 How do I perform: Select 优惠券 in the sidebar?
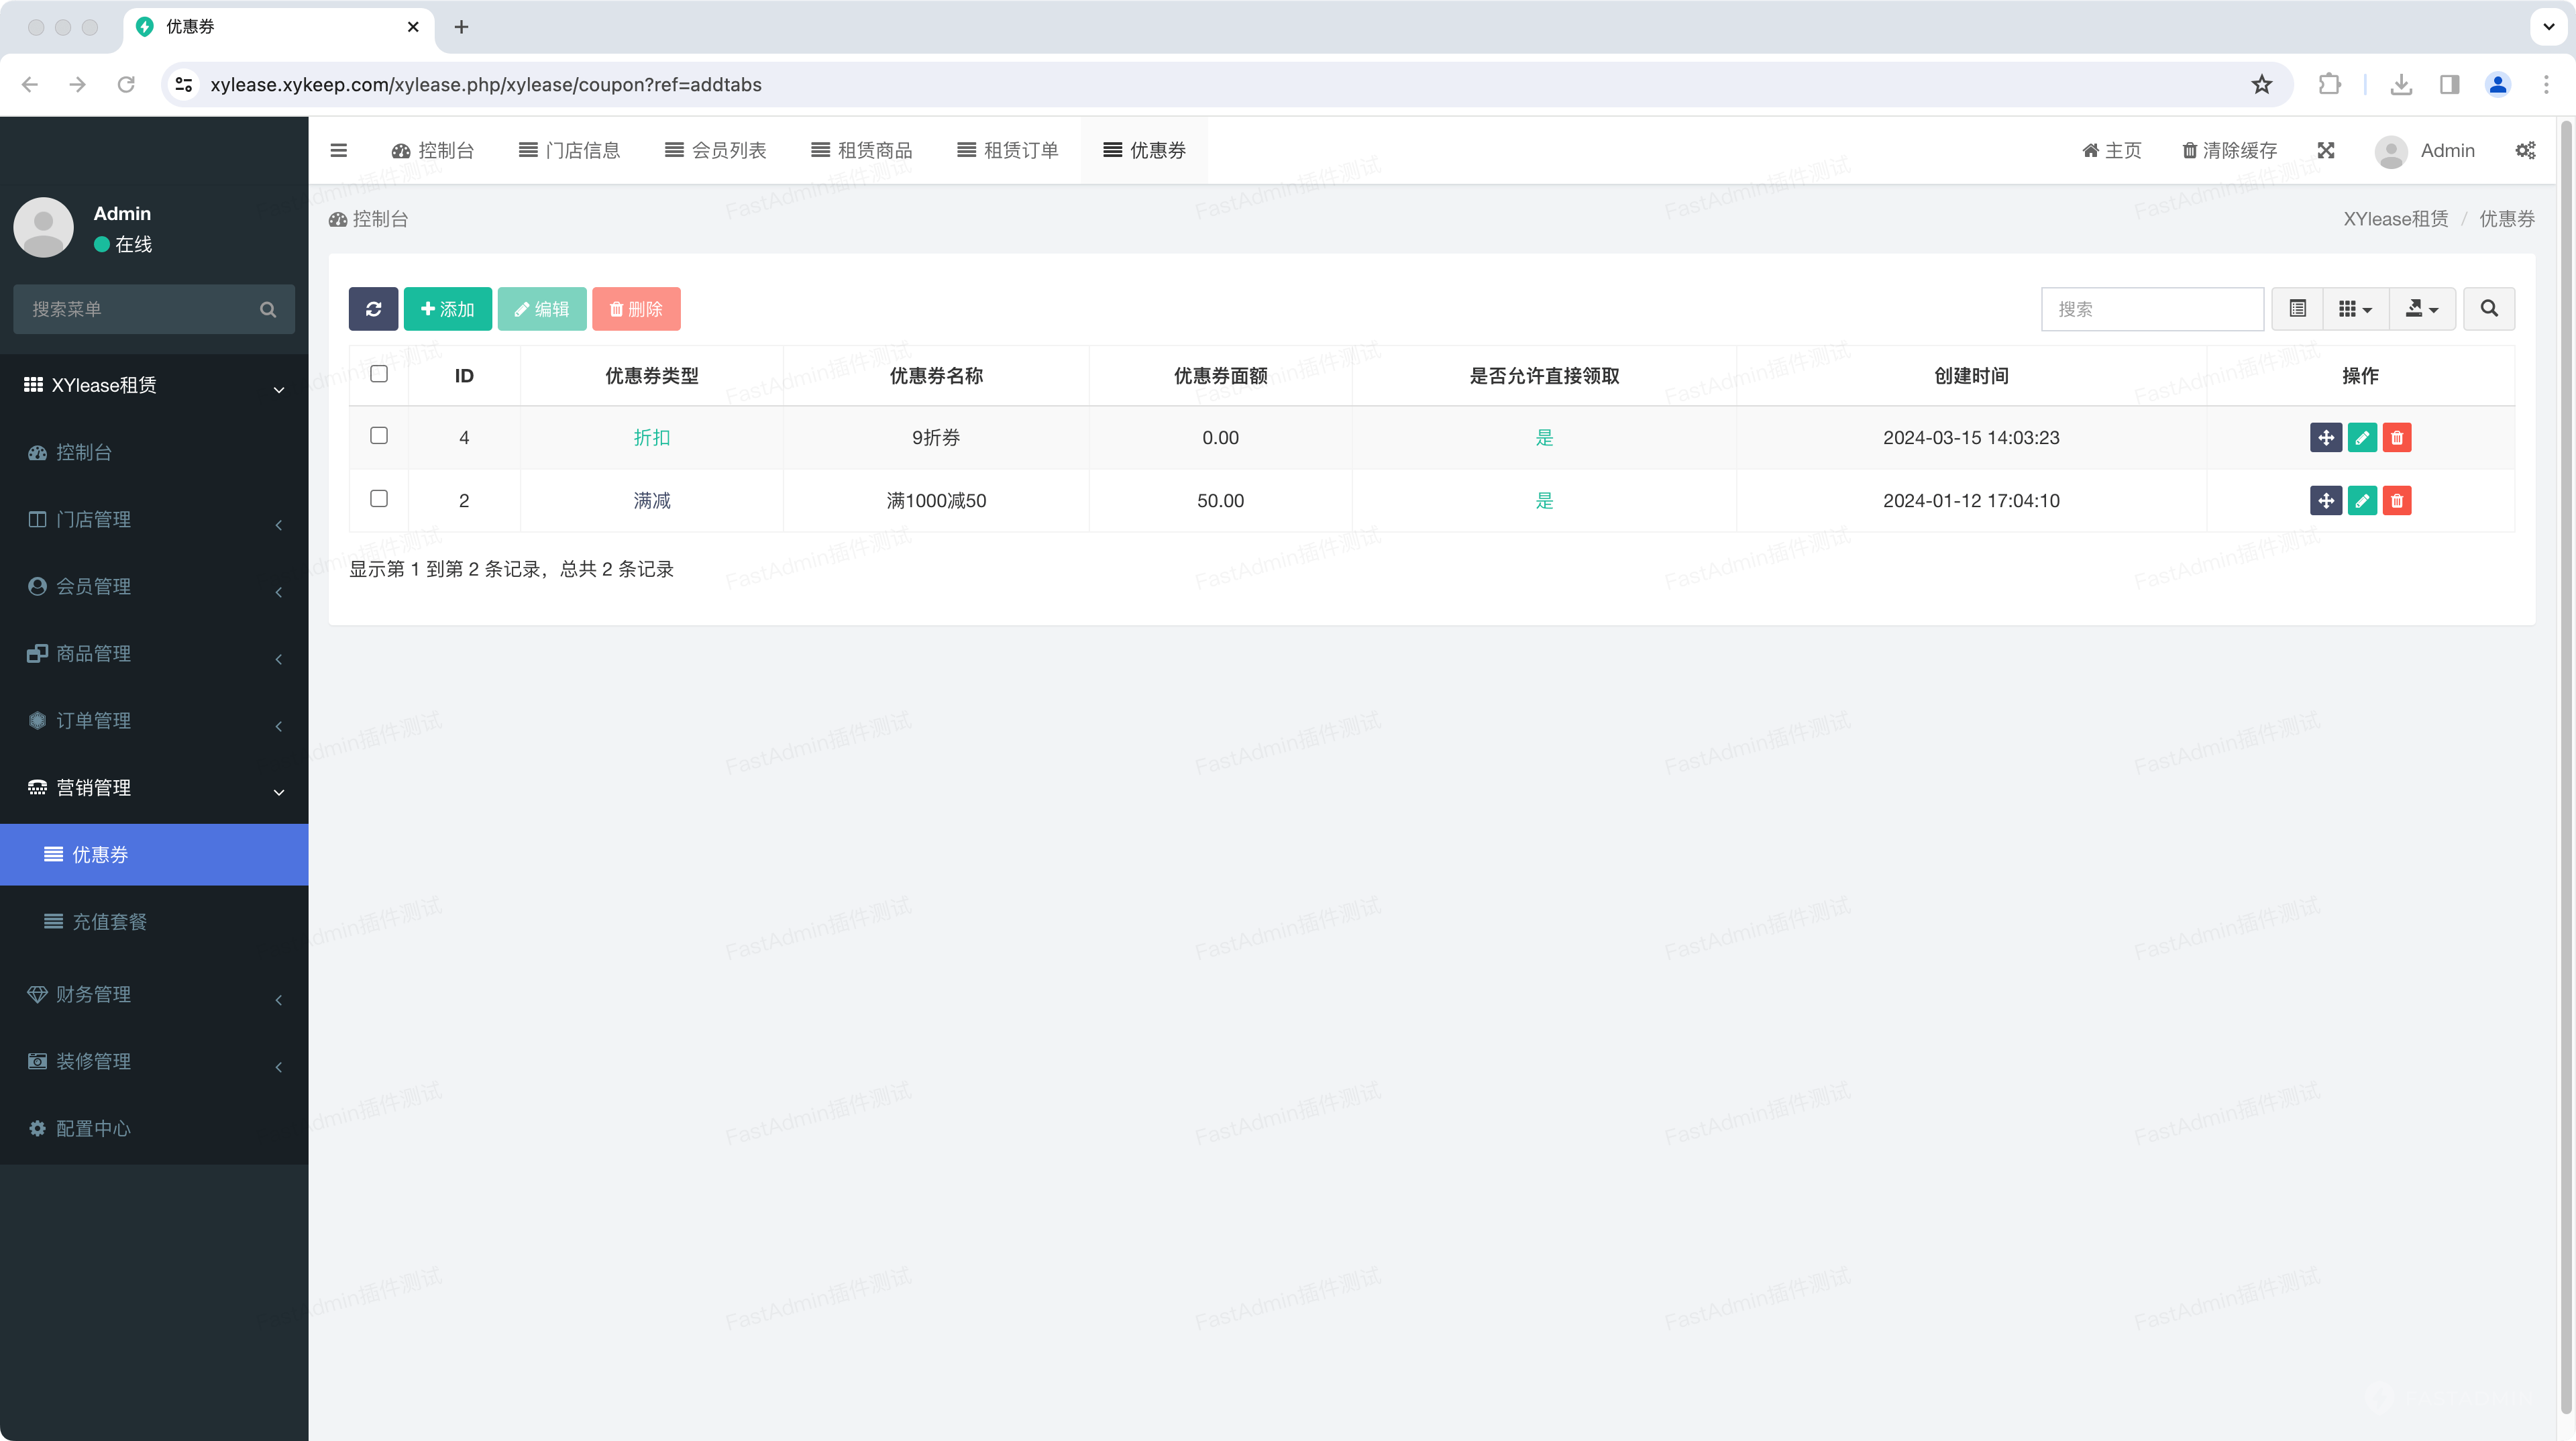point(154,855)
